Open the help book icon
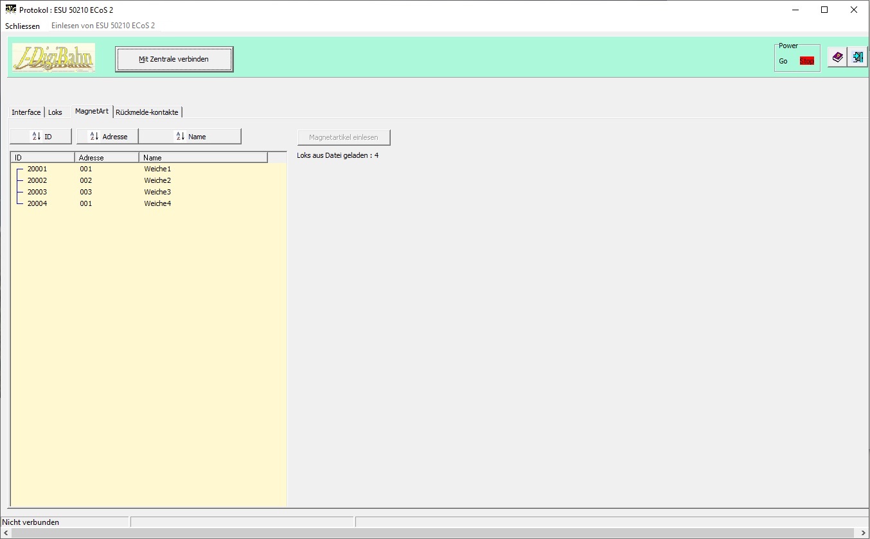 837,57
